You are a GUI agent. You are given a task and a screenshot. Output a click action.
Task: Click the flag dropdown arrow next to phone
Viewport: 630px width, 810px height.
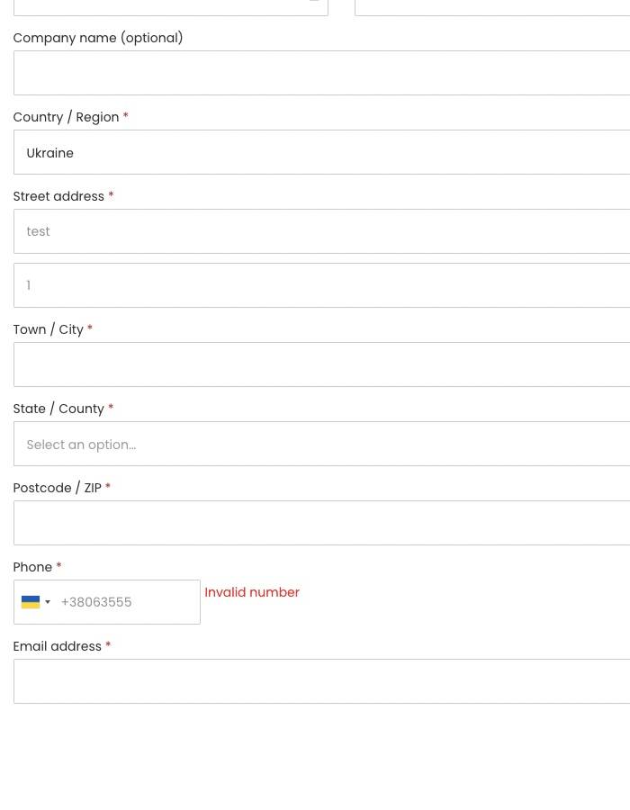coord(47,602)
